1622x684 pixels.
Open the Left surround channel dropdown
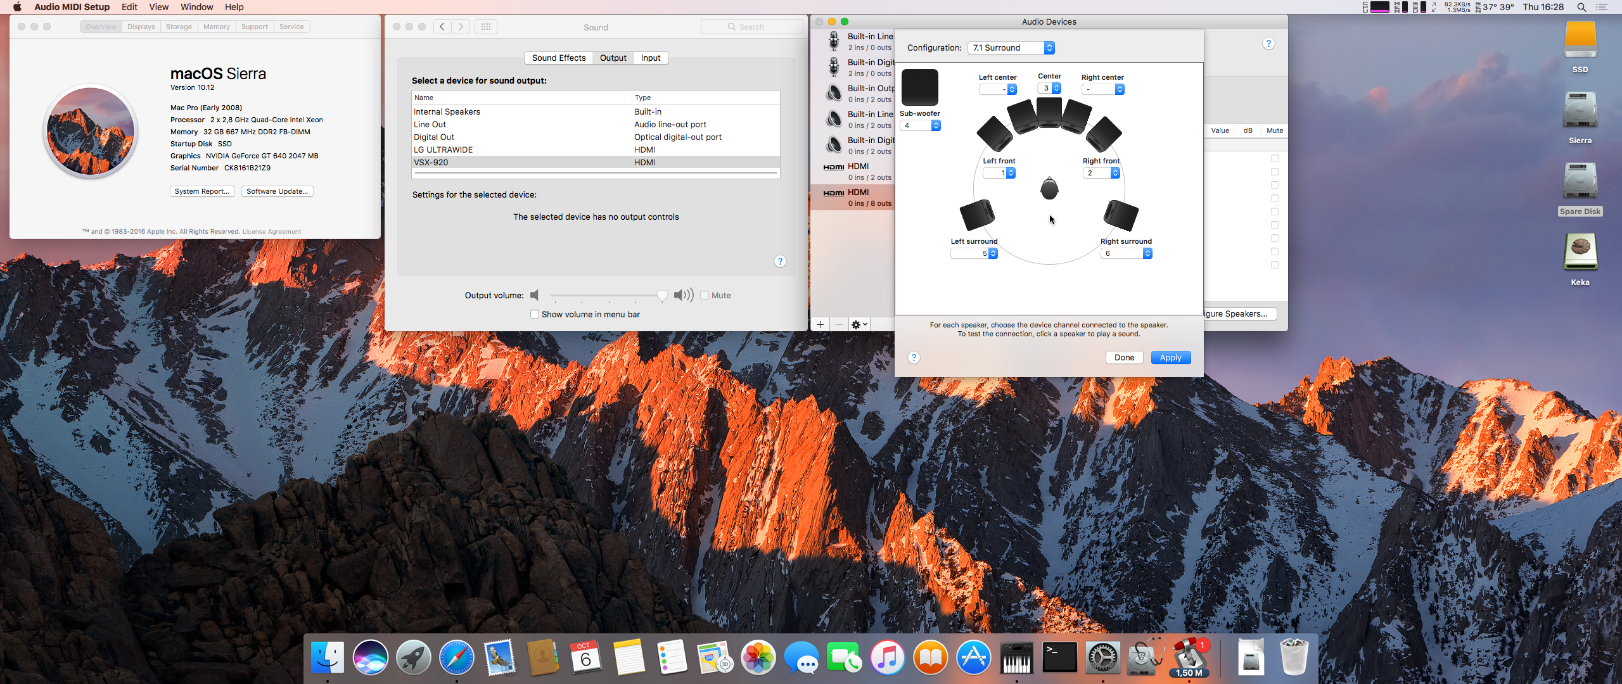974,253
